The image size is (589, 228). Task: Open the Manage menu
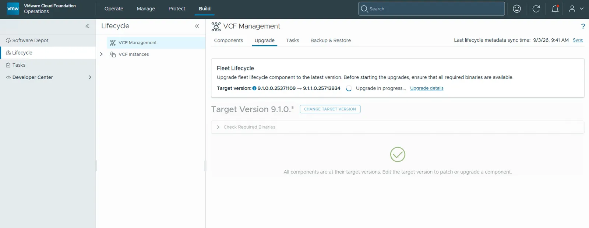(146, 8)
